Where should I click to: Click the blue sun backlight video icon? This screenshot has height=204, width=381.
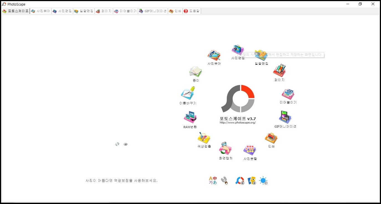tap(263, 181)
